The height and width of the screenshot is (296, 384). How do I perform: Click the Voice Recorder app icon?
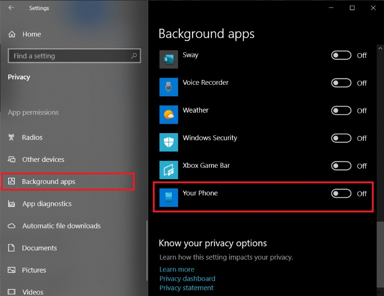pyautogui.click(x=169, y=87)
